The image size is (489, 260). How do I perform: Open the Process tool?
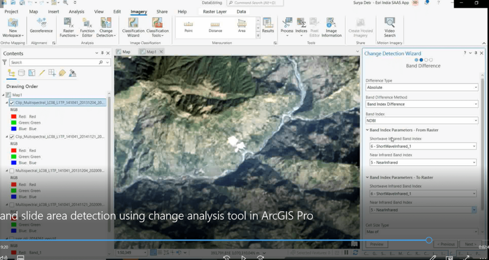(x=287, y=28)
